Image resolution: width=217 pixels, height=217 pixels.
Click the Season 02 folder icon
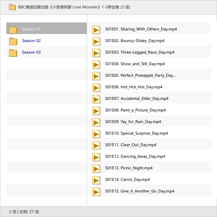coord(13,41)
